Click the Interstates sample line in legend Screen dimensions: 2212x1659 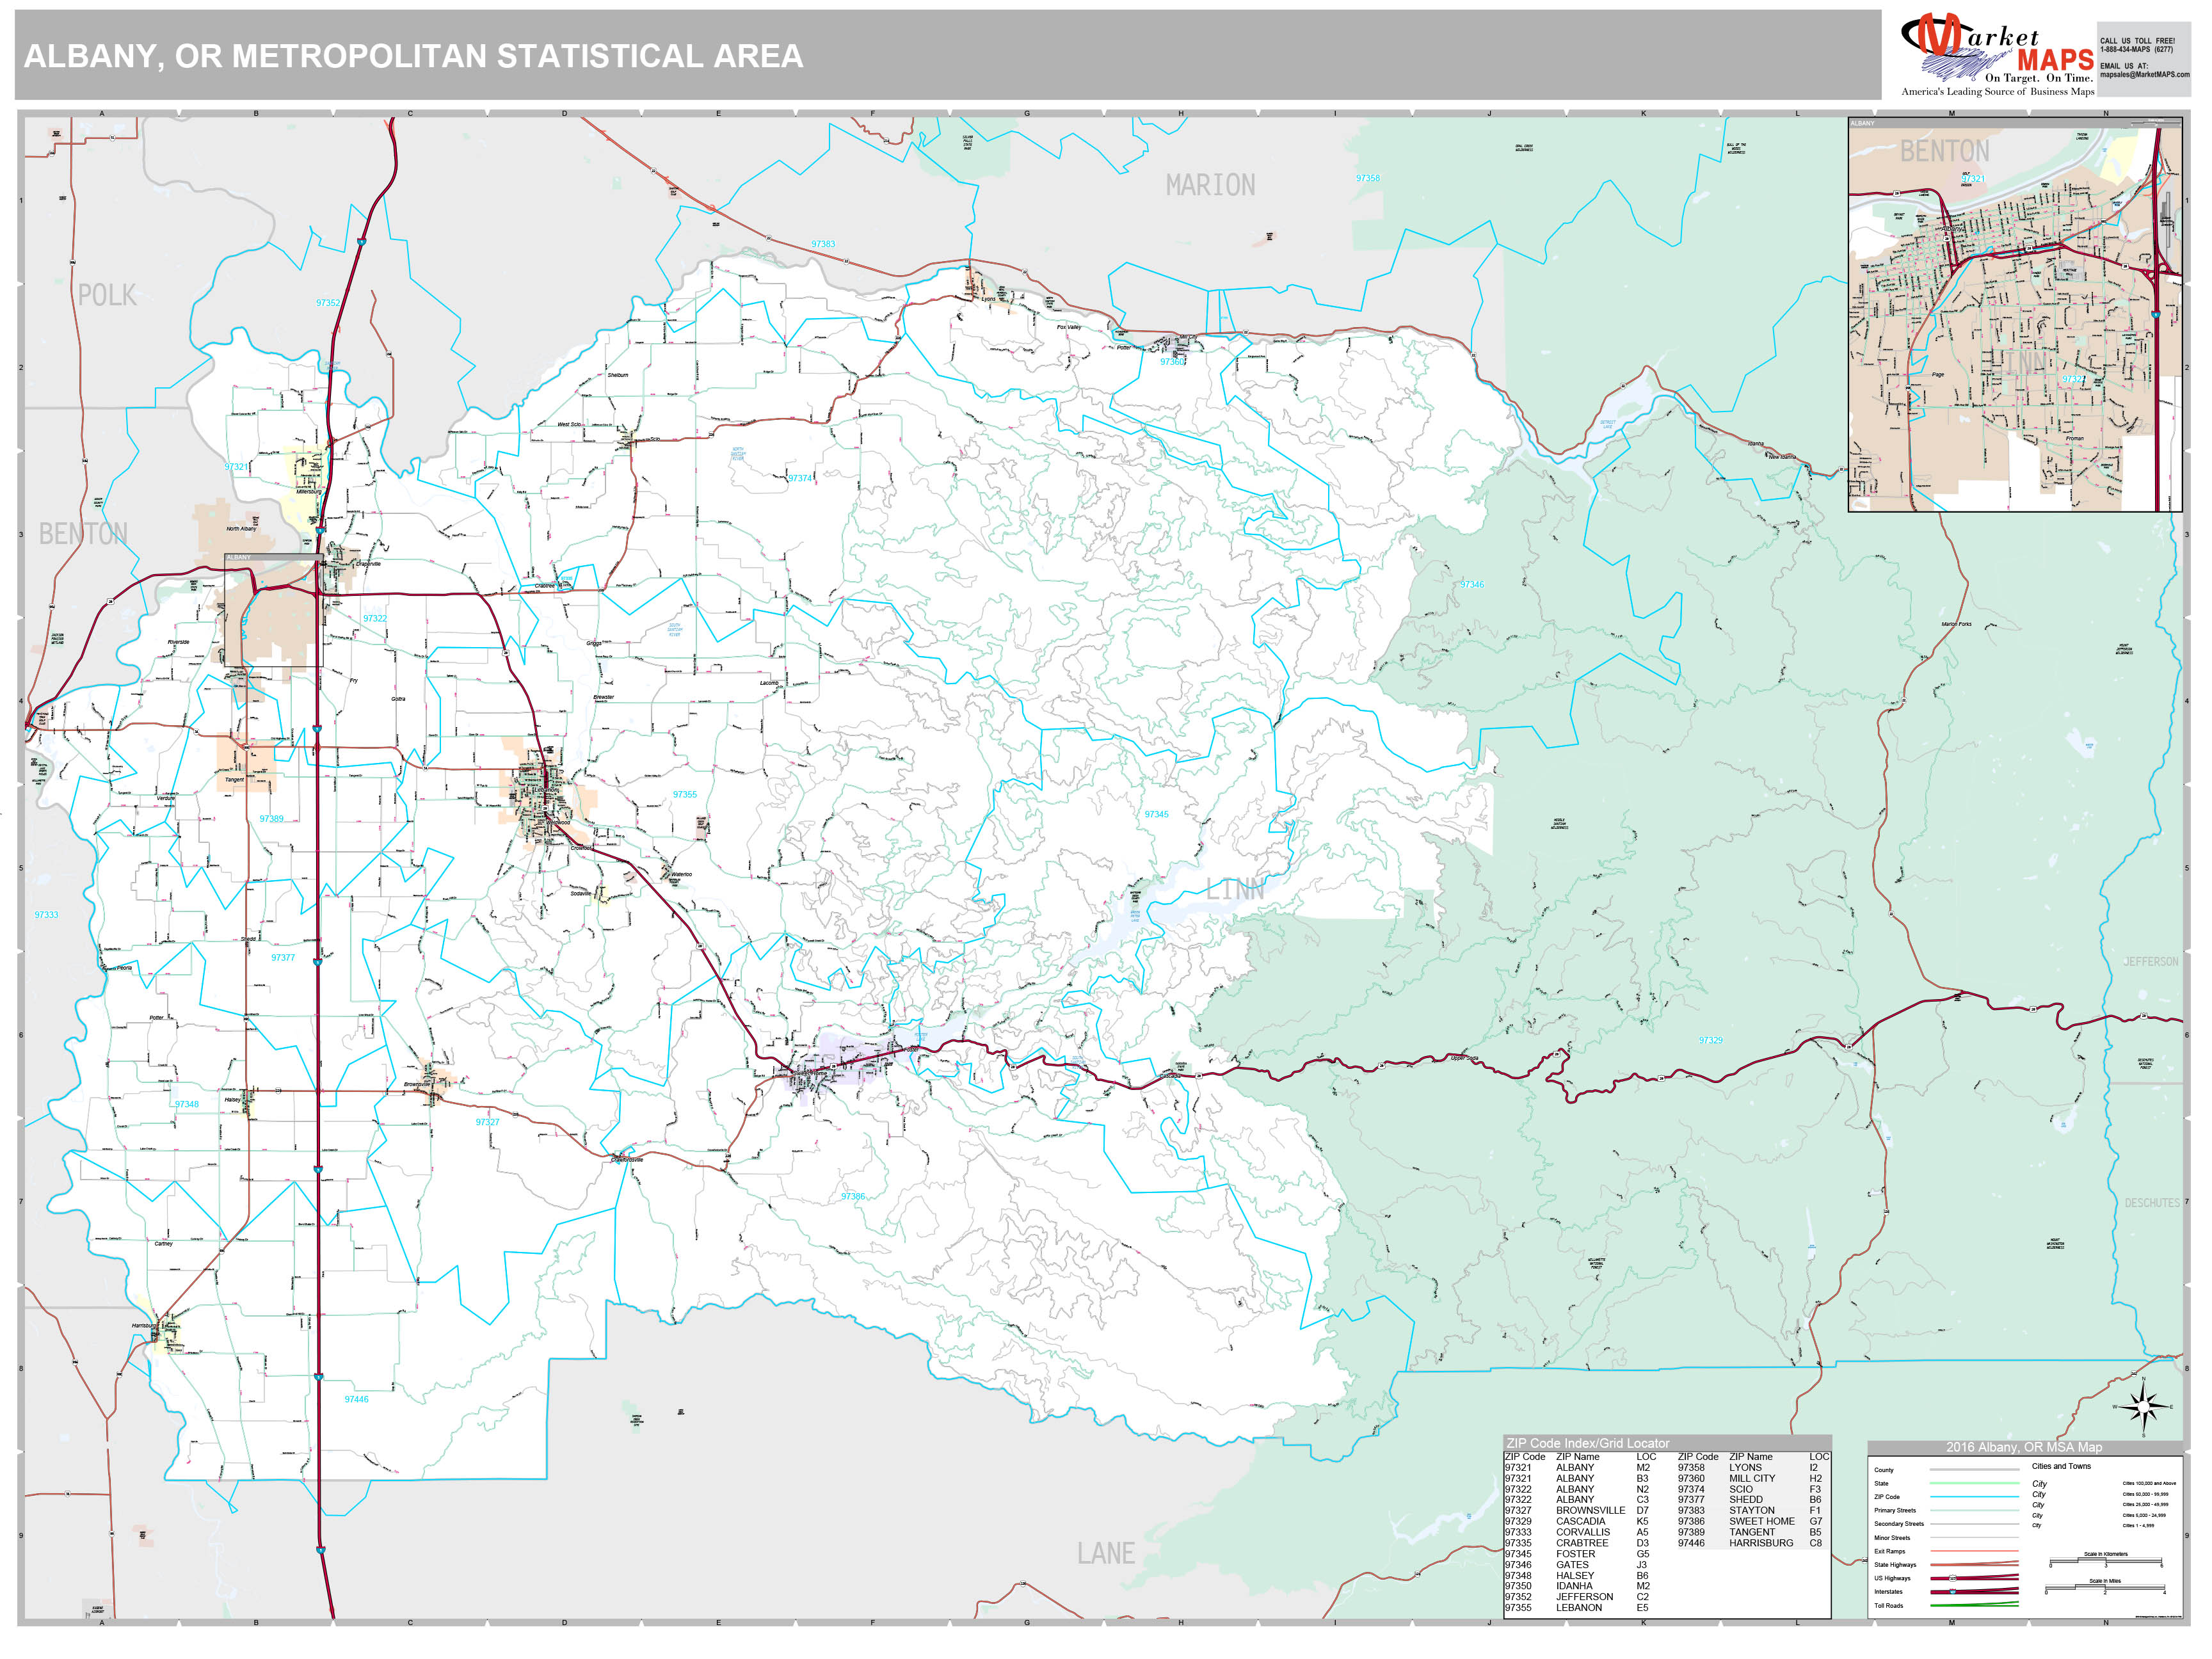point(1974,1591)
